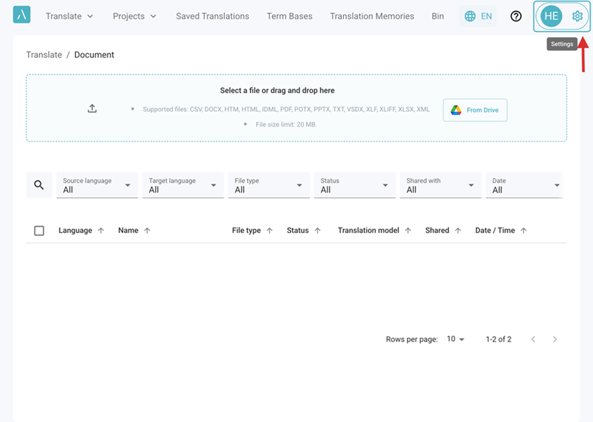Screen dimensions: 593x422
Task: Toggle the select-all rows checkbox
Action: pyautogui.click(x=39, y=230)
